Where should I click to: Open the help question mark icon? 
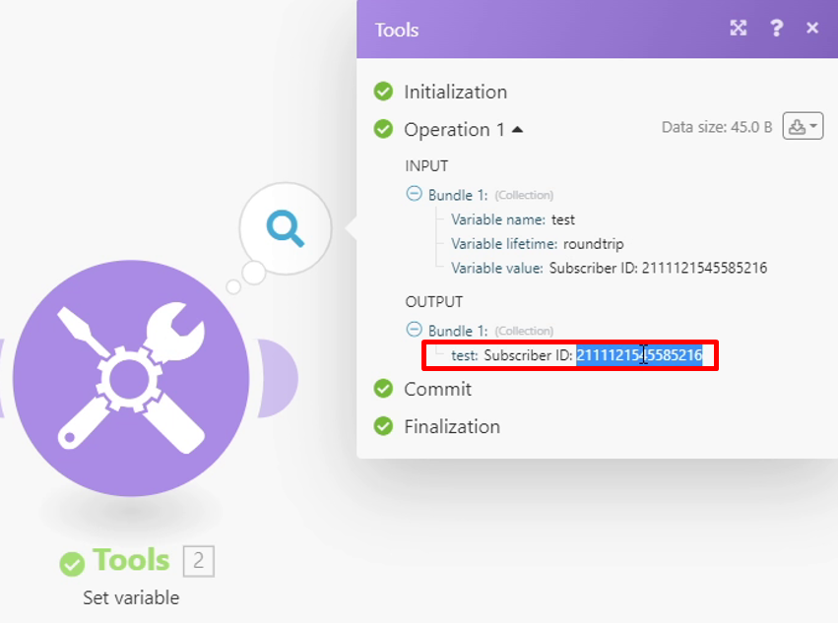tap(776, 29)
